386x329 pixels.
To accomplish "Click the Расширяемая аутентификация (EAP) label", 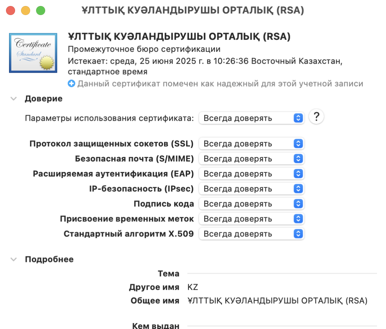I will [x=113, y=174].
